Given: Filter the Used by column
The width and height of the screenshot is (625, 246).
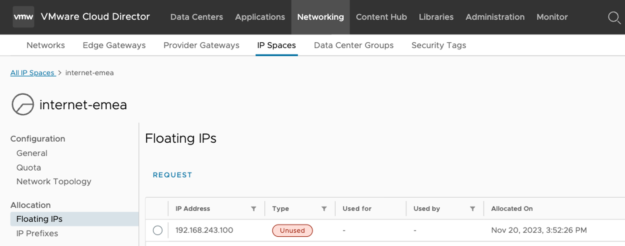Looking at the screenshot, I should tap(472, 209).
